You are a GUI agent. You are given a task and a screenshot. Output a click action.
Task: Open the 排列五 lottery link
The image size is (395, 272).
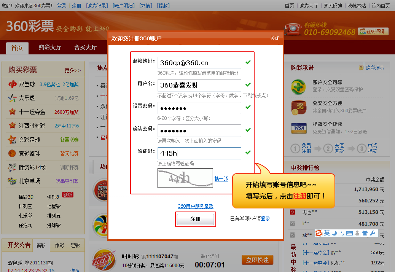[54, 216]
